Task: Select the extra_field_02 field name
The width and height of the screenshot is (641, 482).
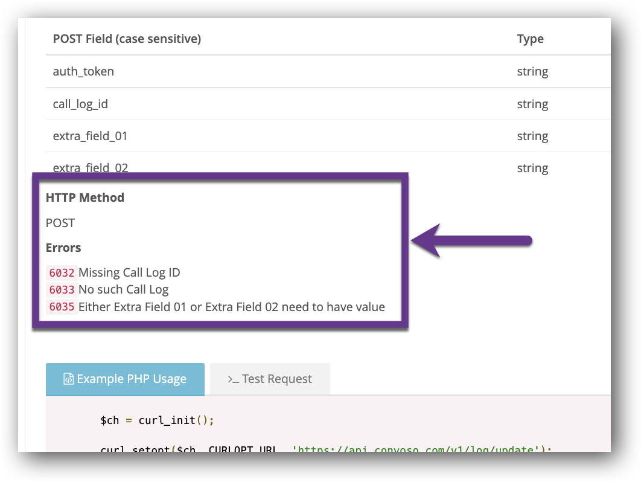Action: tap(91, 168)
